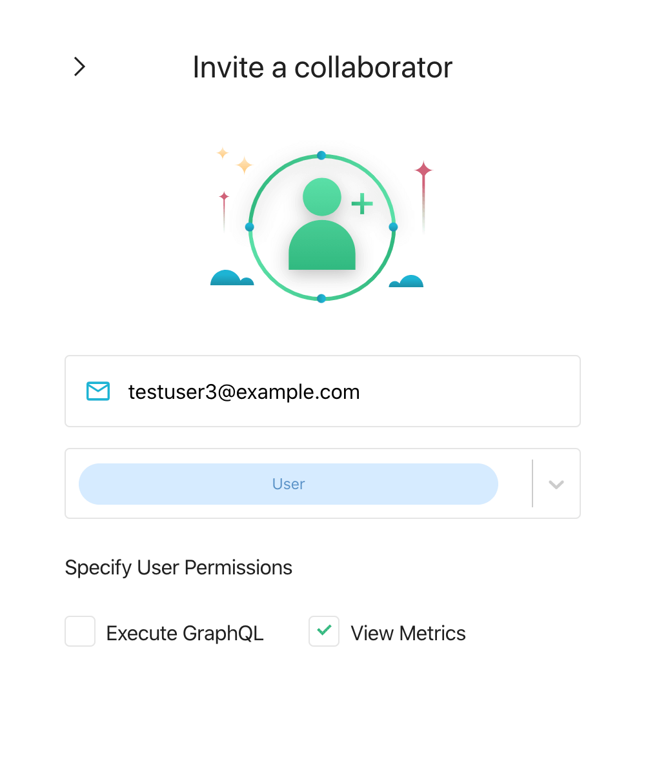The width and height of the screenshot is (648, 759).
Task: Click the blue dot at ring bottom
Action: click(321, 298)
